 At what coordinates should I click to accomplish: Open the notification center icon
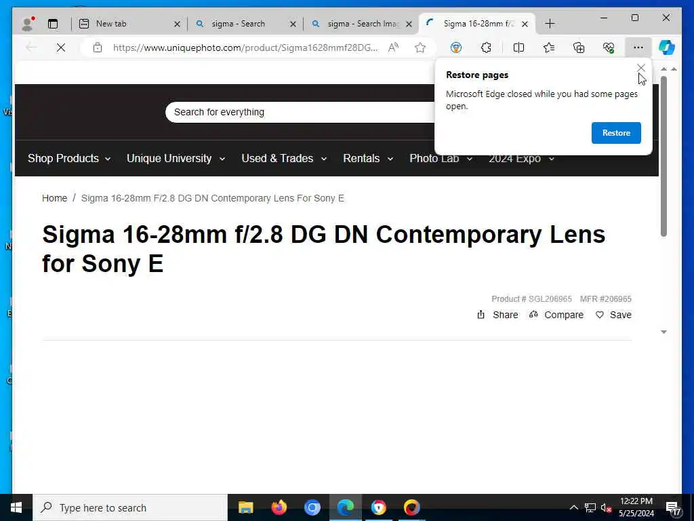click(x=673, y=508)
